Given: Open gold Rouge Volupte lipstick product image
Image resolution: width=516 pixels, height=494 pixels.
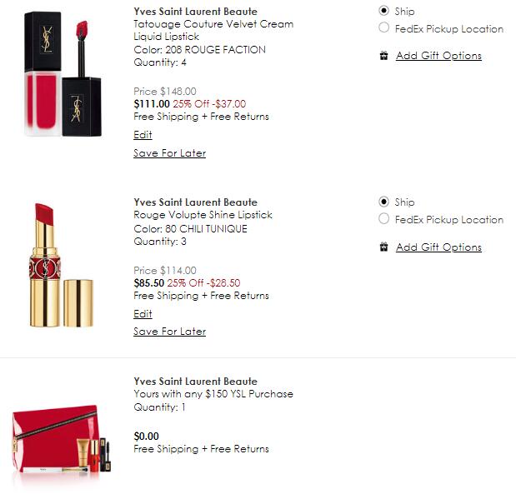Looking at the screenshot, I should (x=62, y=265).
